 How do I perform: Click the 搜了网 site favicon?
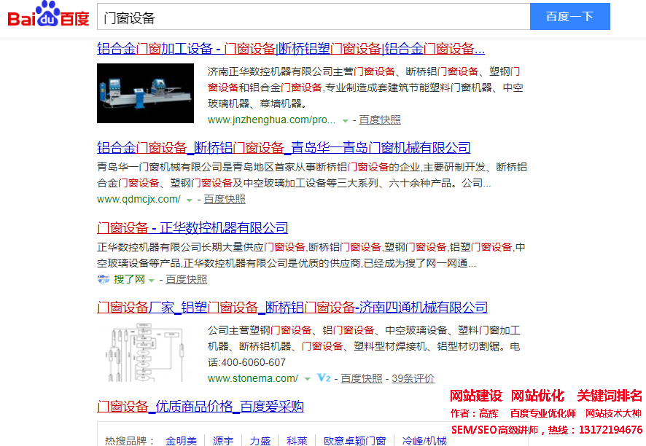click(103, 279)
